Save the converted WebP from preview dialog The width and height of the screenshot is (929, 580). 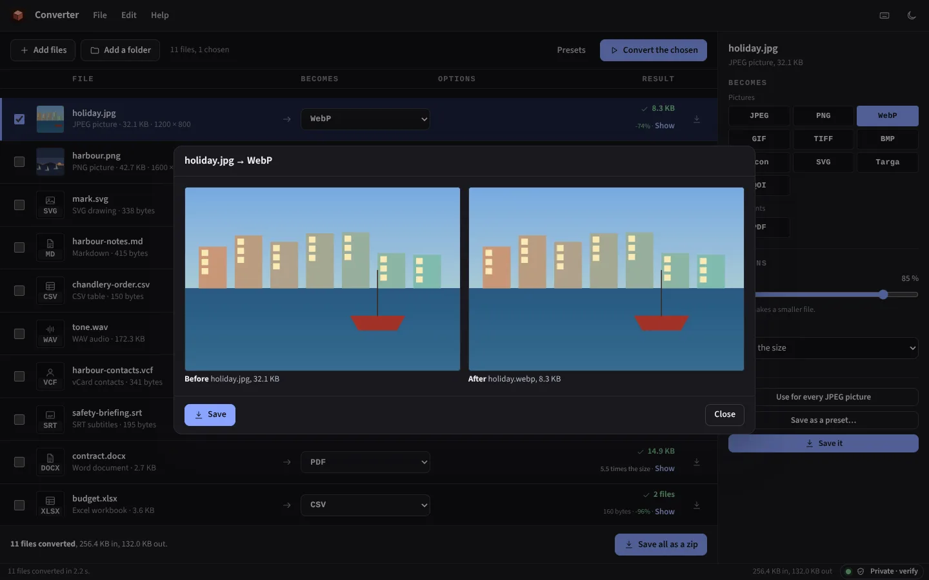[210, 415]
